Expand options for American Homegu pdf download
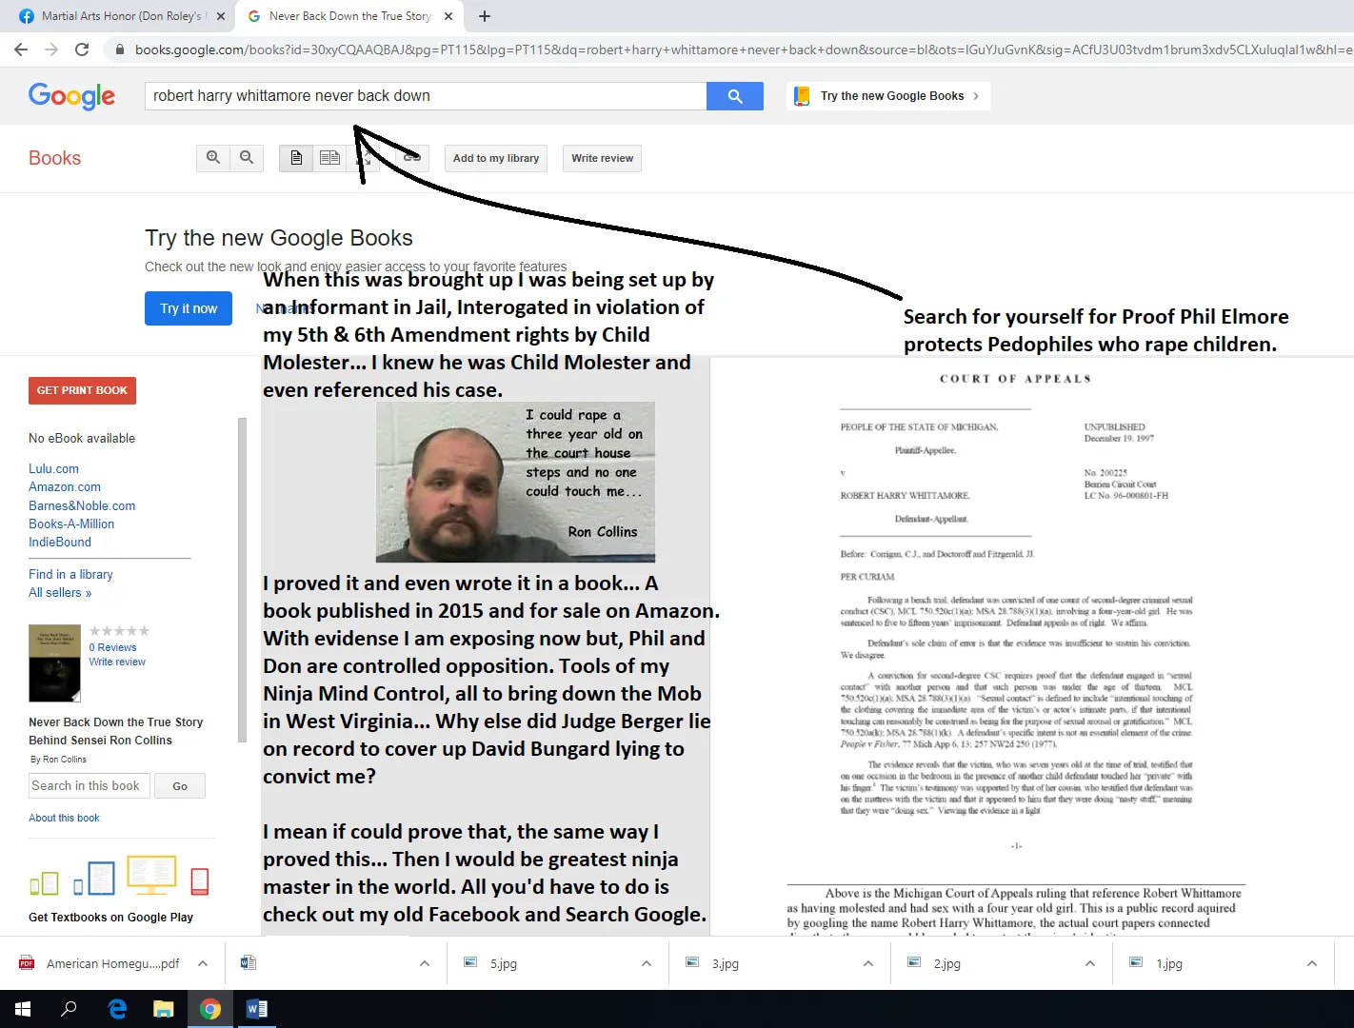1354x1028 pixels. click(x=203, y=963)
